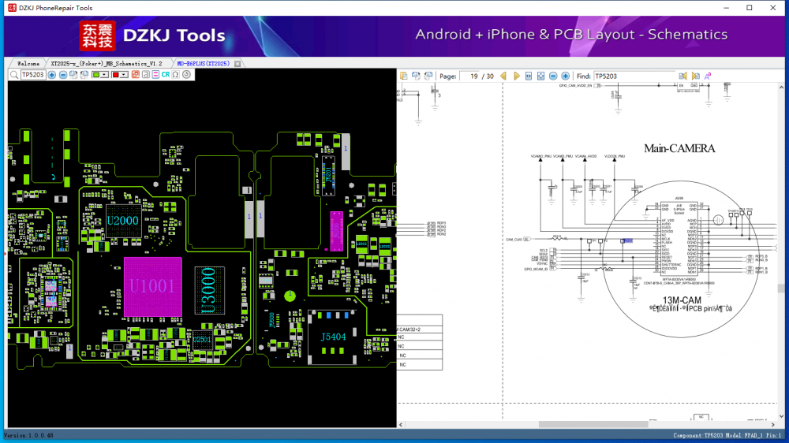Screen dimensions: 789x443
Task: Click the omega resistance icon
Action: tap(176, 75)
